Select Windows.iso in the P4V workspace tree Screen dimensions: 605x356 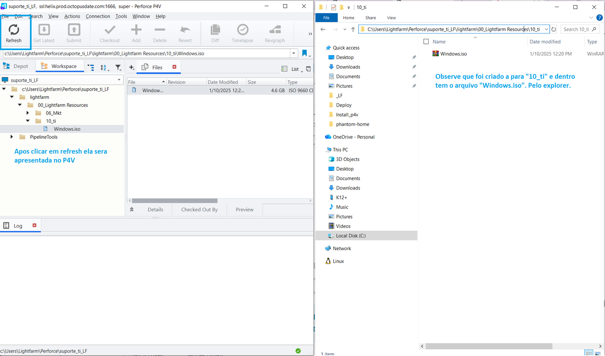(x=67, y=129)
